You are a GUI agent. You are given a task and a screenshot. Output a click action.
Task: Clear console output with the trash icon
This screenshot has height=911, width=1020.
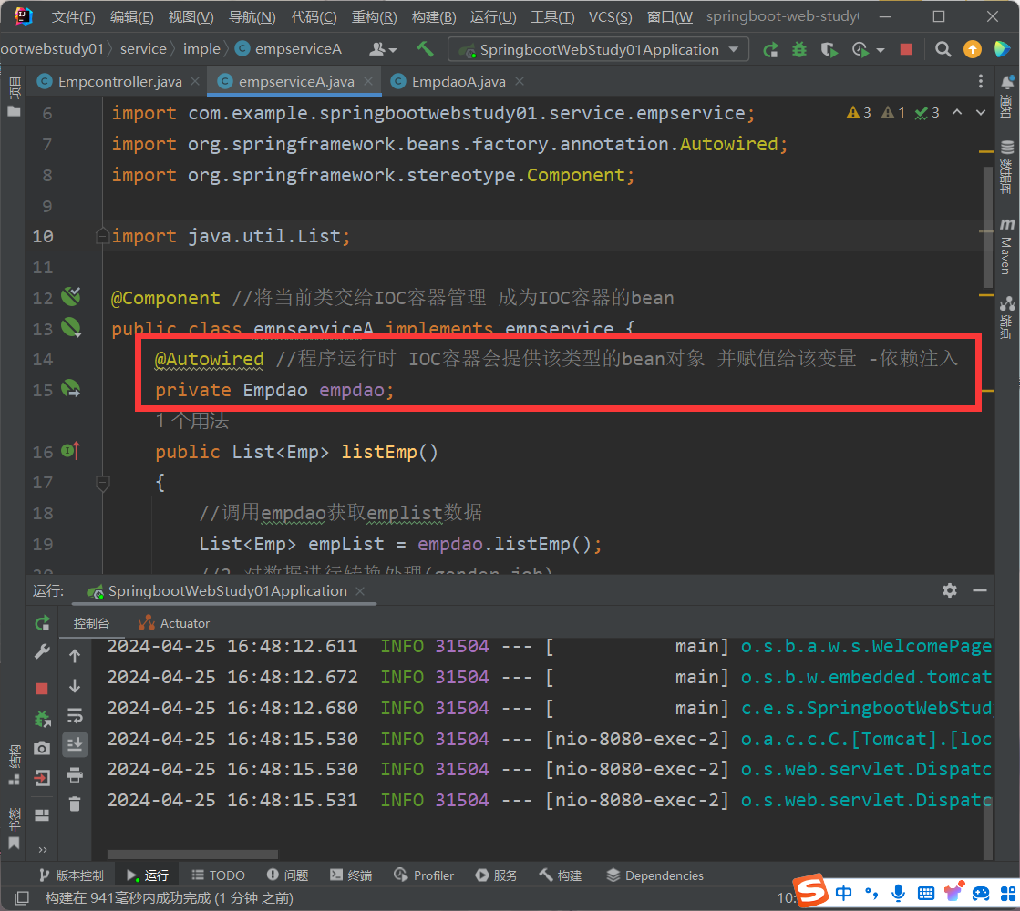[x=75, y=804]
